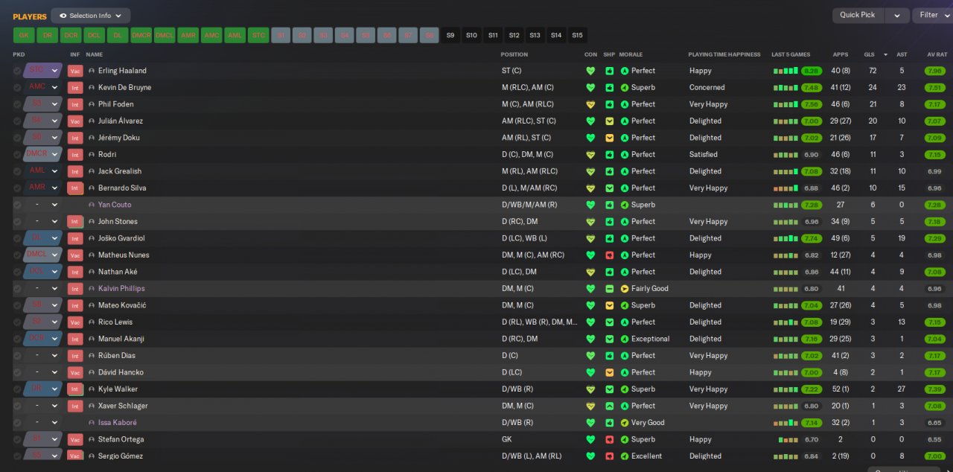
Task: Click Dávid Hancko's Vac status icon
Action: coord(75,372)
